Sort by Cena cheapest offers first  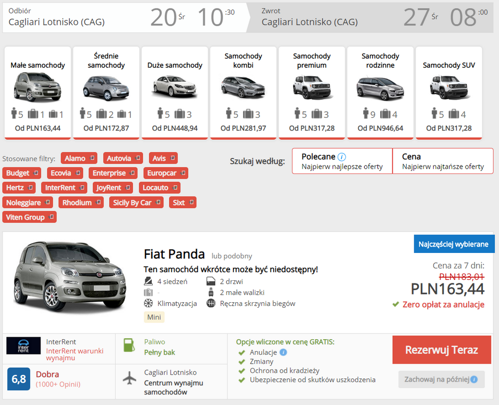(x=443, y=161)
